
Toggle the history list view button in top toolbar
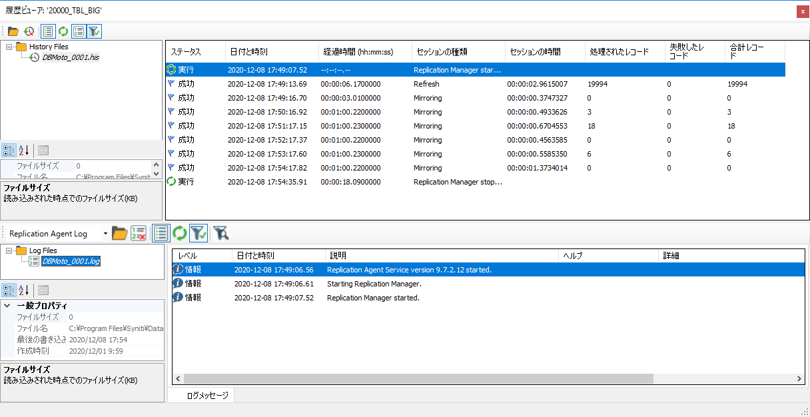[x=48, y=31]
